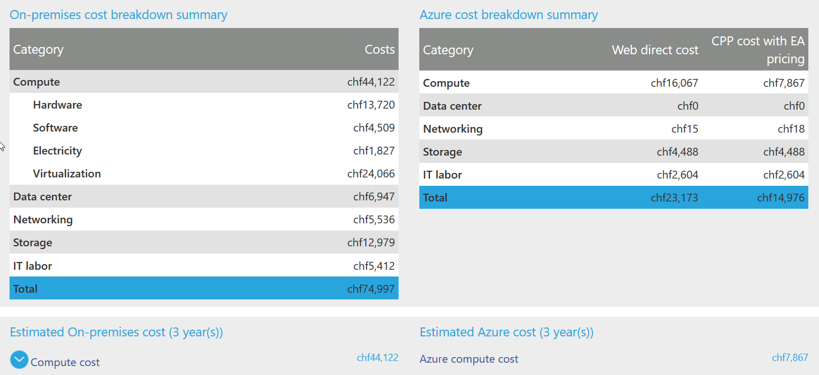Select the Azure cost breakdown summary heading
Image resolution: width=819 pixels, height=375 pixels.
pos(508,15)
